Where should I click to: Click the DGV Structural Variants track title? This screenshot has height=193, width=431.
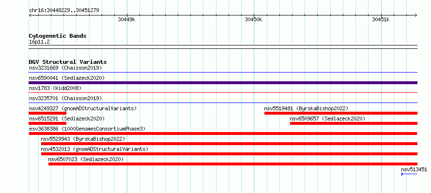pos(68,62)
